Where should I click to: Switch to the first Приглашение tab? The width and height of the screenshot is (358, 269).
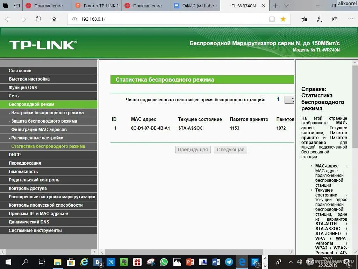pyautogui.click(x=48, y=6)
